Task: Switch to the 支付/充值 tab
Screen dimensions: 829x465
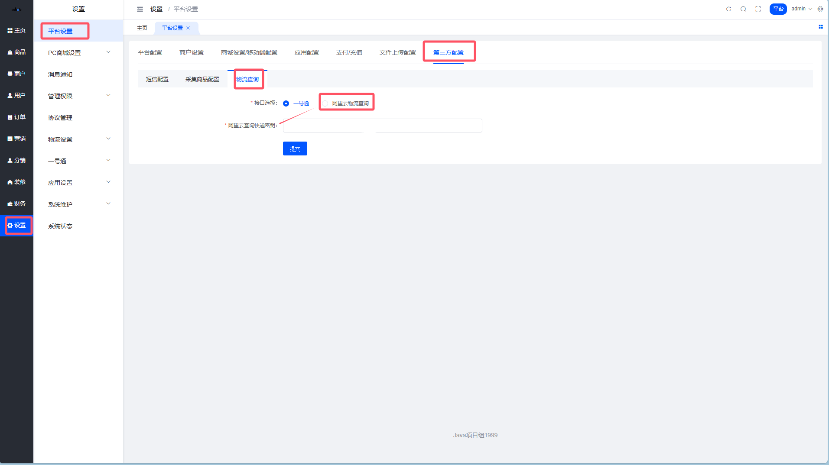Action: (349, 52)
